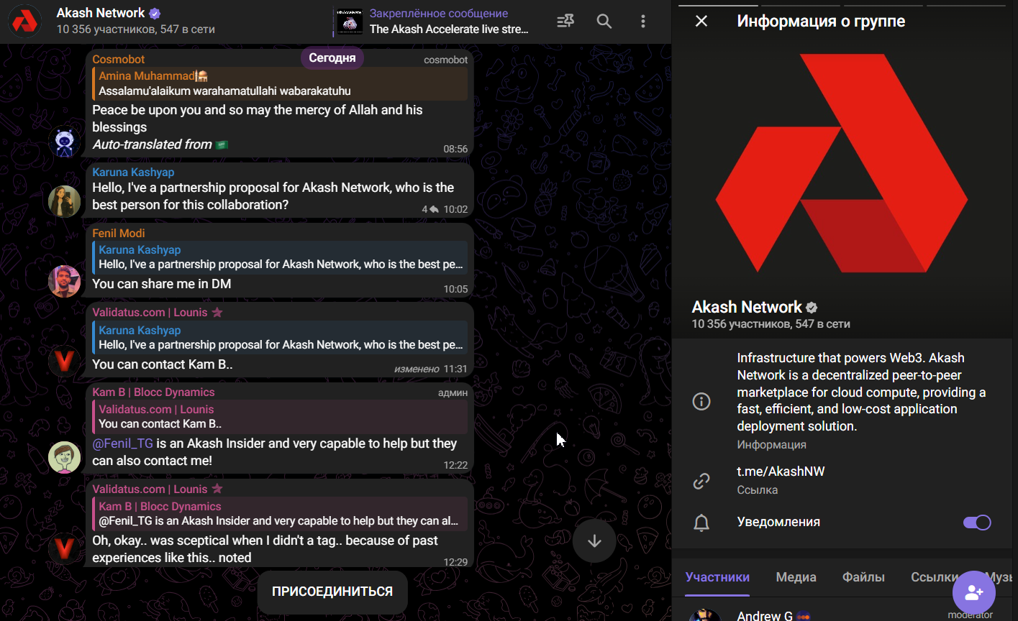Open the Файлы tab
The width and height of the screenshot is (1018, 621).
[863, 577]
